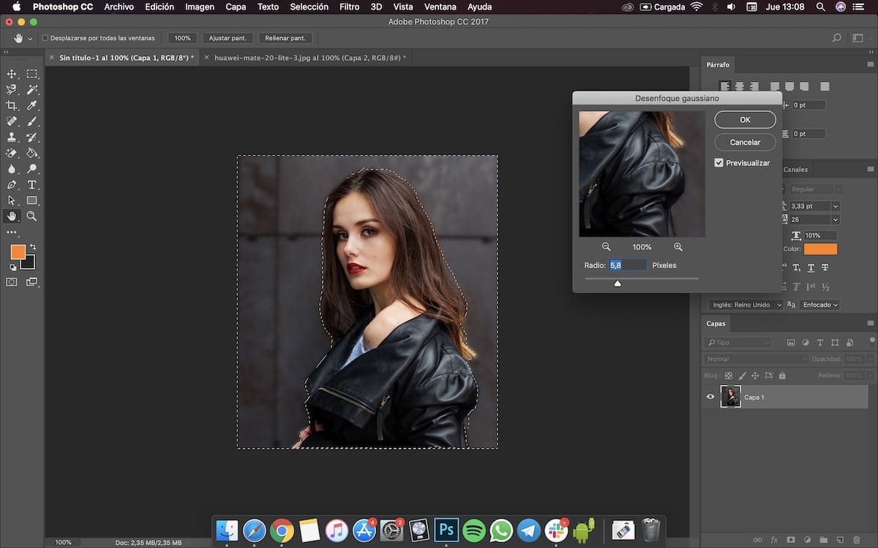The height and width of the screenshot is (548, 878).
Task: Open the 3,33 pt font size dropdown
Action: click(x=836, y=207)
